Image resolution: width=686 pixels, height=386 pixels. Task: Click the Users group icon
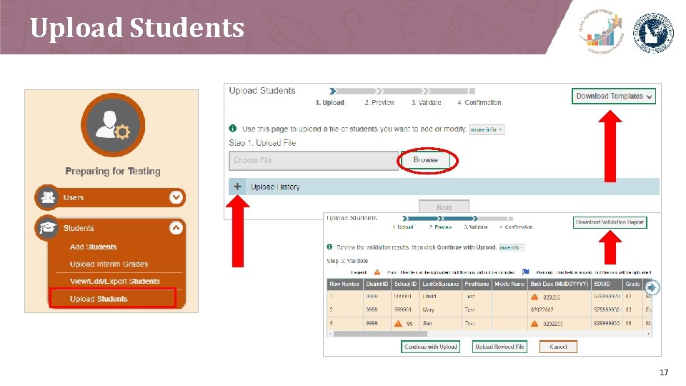[x=47, y=197]
